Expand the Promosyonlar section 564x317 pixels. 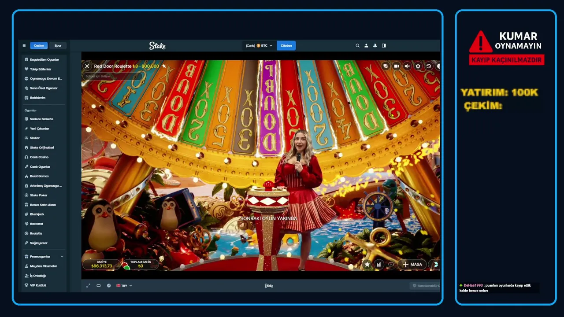tap(44, 256)
